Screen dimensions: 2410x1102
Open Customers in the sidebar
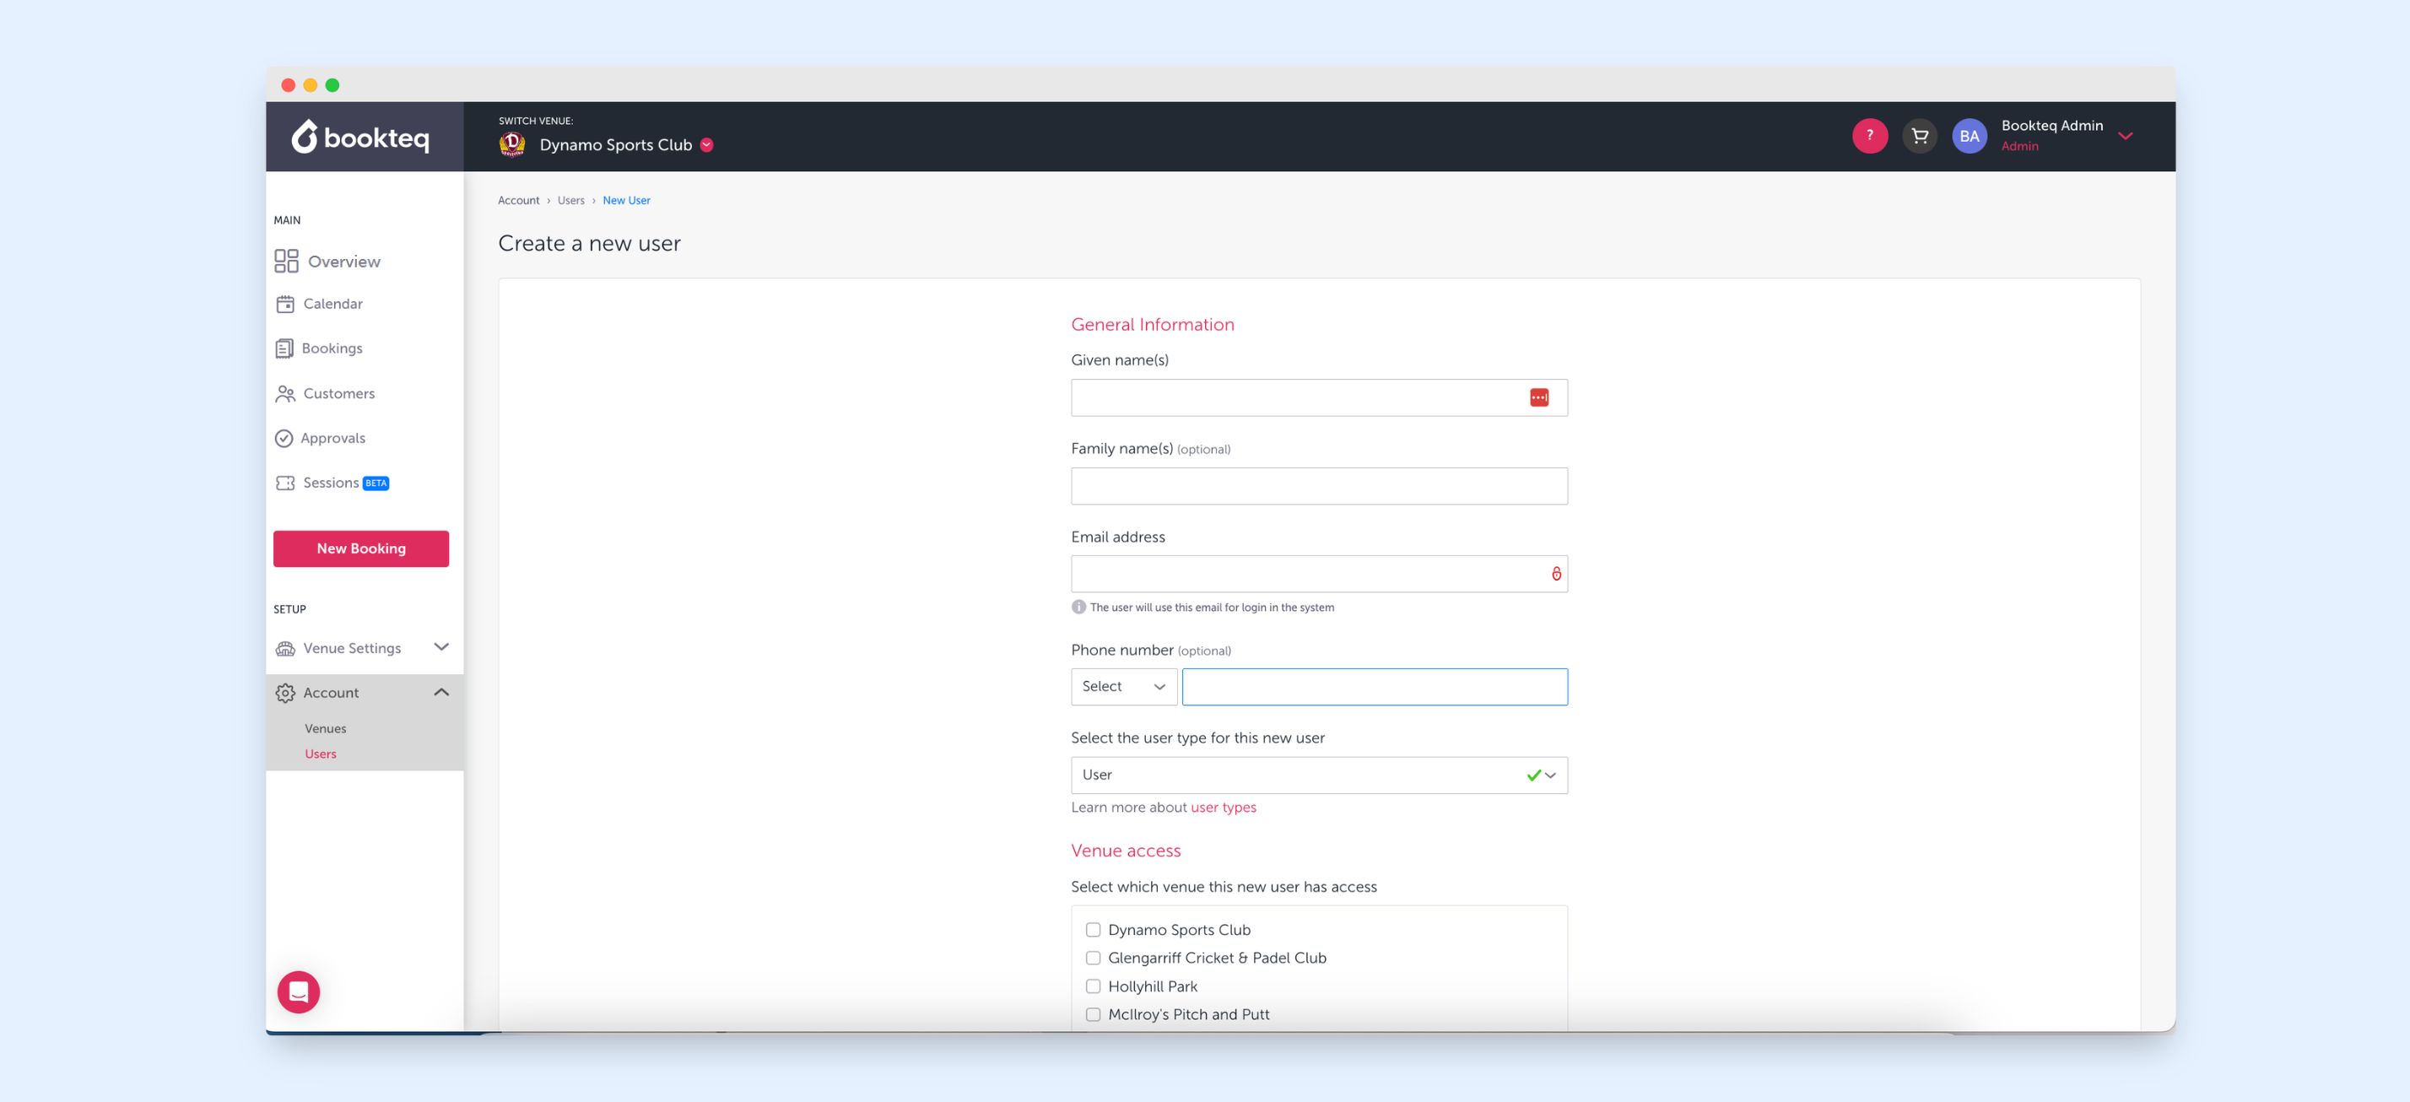point(338,393)
